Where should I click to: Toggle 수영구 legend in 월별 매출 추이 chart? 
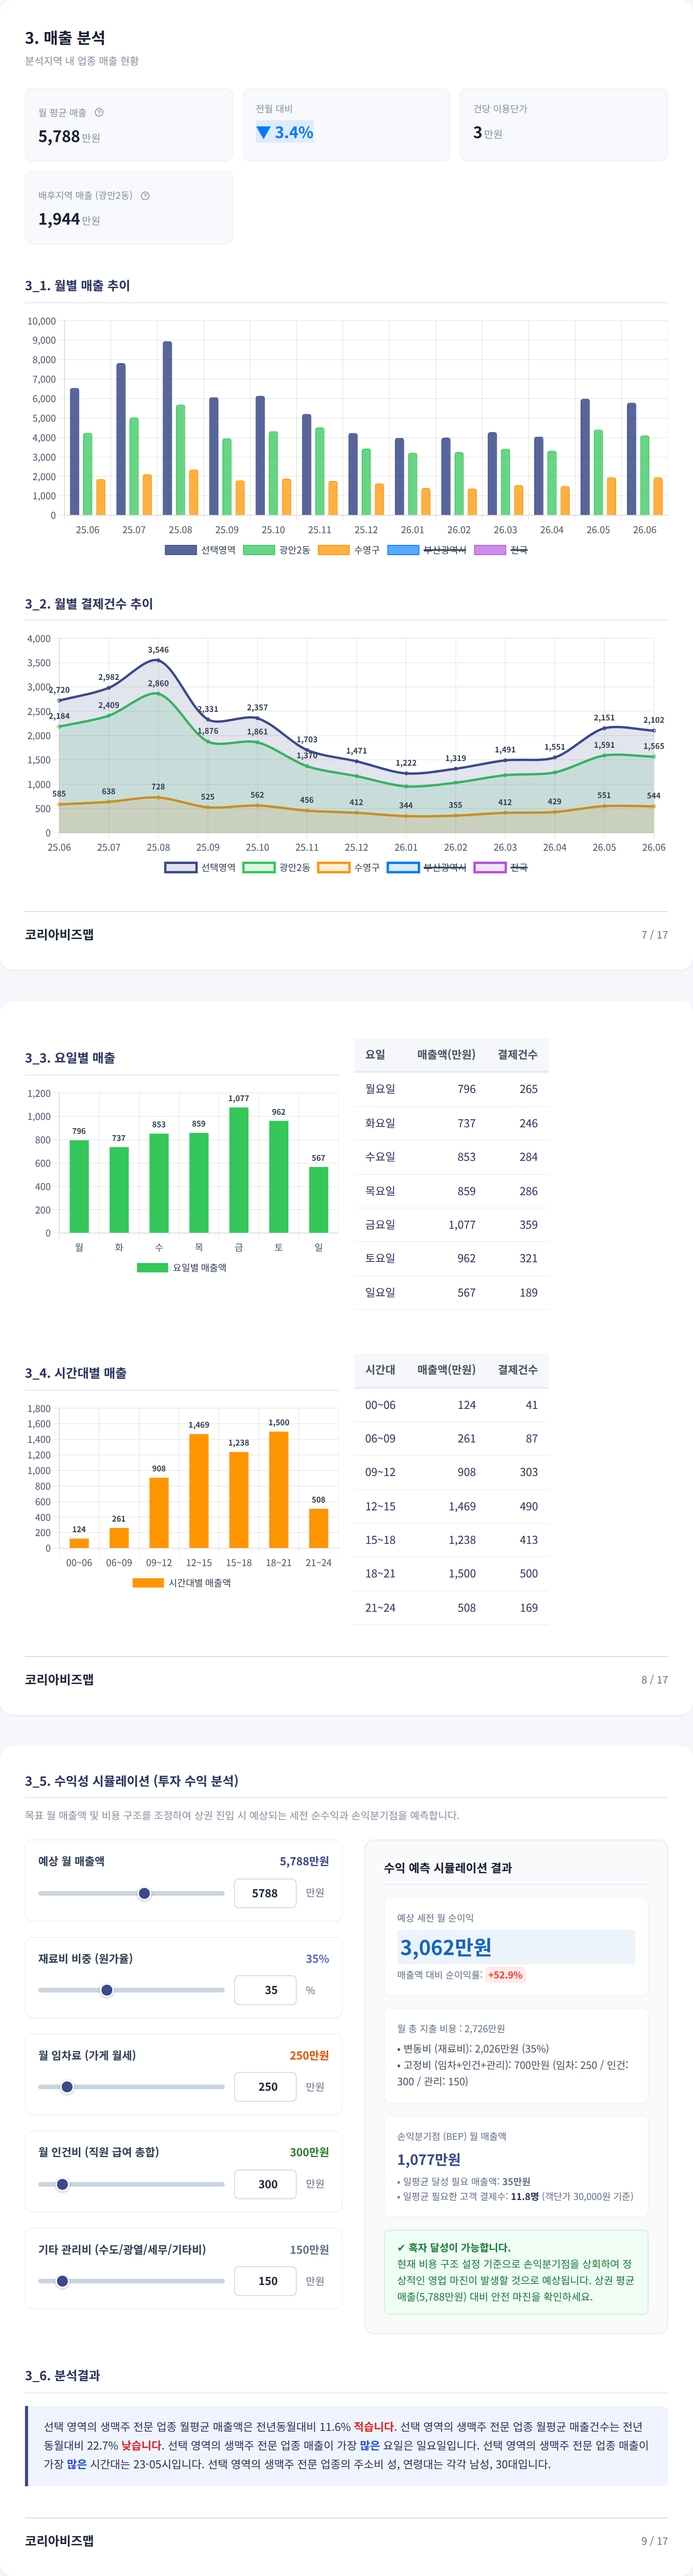(349, 550)
